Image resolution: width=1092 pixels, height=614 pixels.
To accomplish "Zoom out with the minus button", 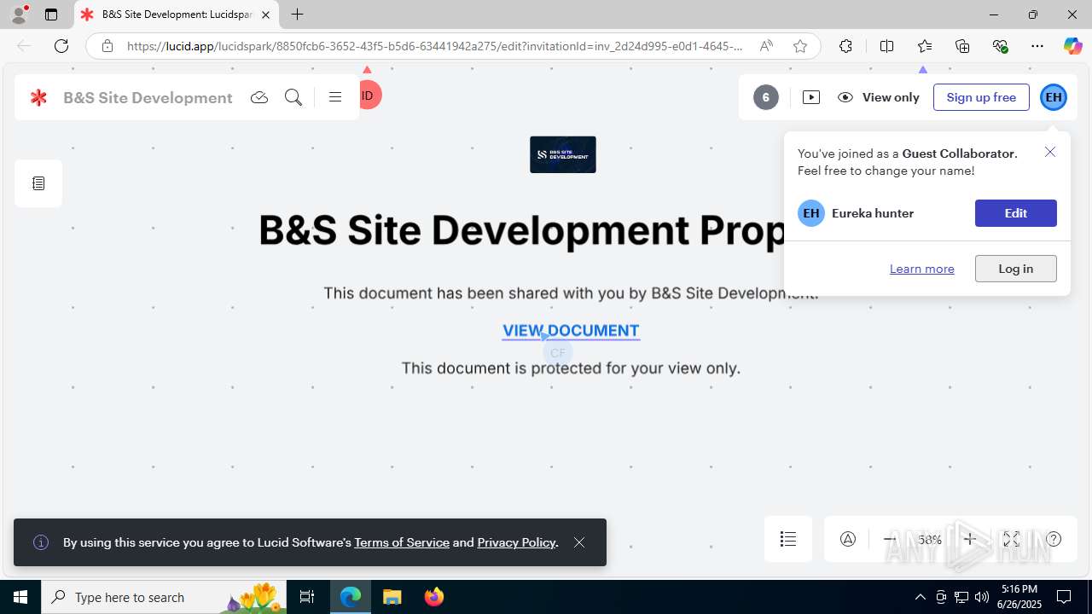I will point(890,539).
